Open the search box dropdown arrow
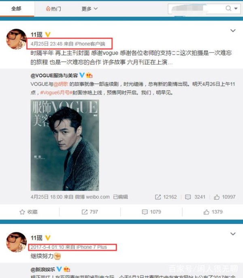 236,8
